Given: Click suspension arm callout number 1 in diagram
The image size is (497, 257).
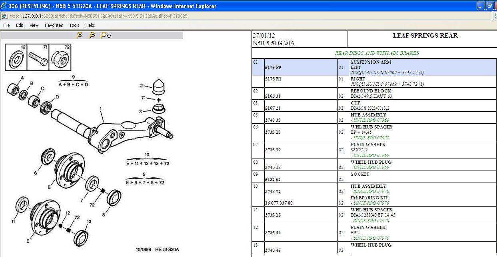Looking at the screenshot, I should coord(101,108).
